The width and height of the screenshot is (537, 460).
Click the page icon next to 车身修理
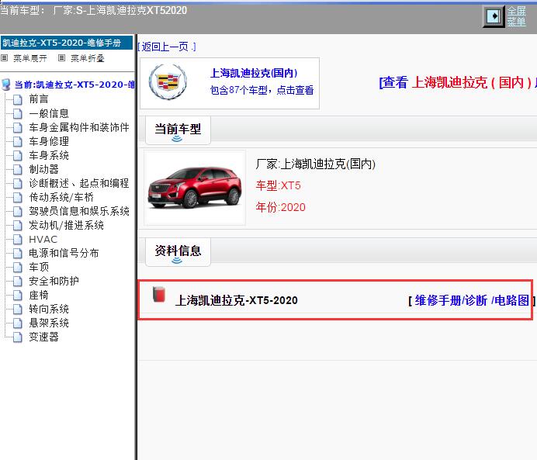click(x=18, y=142)
